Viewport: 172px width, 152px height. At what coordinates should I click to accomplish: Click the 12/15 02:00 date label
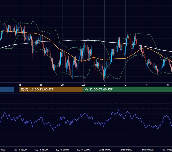pyautogui.click(x=126, y=150)
